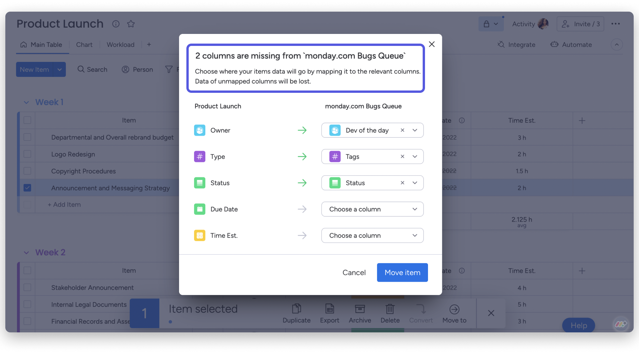Screen dimensions: 639x354
Task: Click the info icon in Week 2 date header
Action: (462, 271)
